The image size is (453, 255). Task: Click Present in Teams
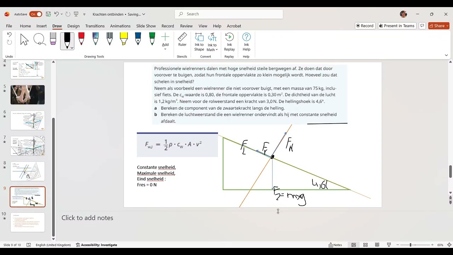397,26
